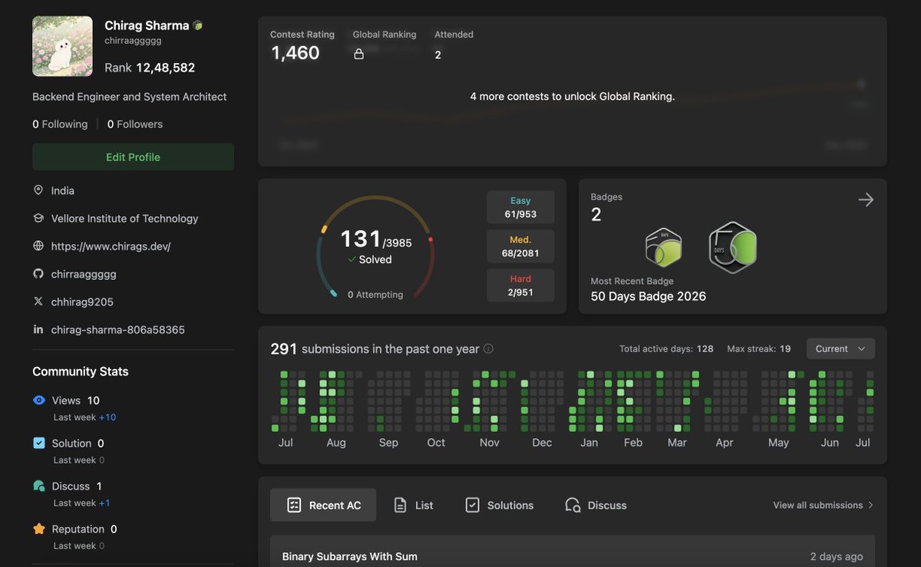
Task: Open the Current year dropdown
Action: point(840,348)
